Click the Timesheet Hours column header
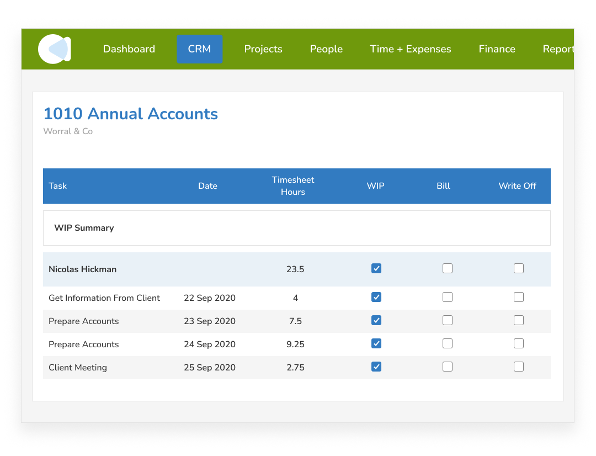The image size is (596, 456). pyautogui.click(x=292, y=186)
